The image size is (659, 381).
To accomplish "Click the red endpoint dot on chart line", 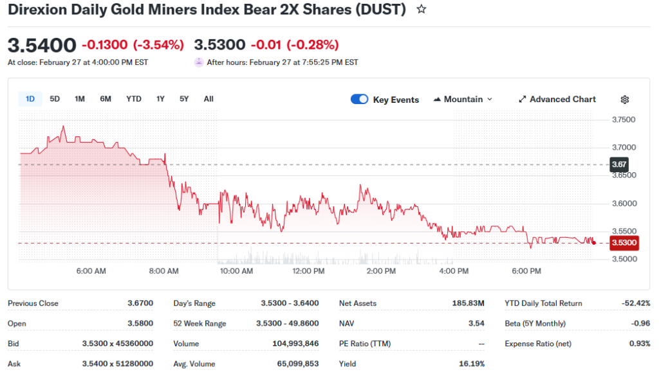I will (x=593, y=243).
